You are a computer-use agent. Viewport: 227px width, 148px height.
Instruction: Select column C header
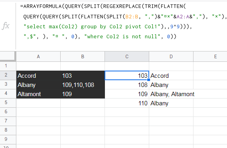tap(127, 57)
